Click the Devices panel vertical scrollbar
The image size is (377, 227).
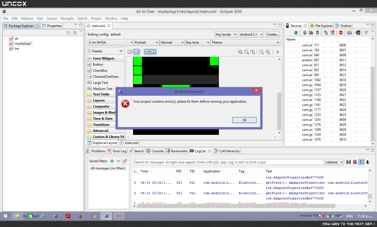tap(373, 103)
